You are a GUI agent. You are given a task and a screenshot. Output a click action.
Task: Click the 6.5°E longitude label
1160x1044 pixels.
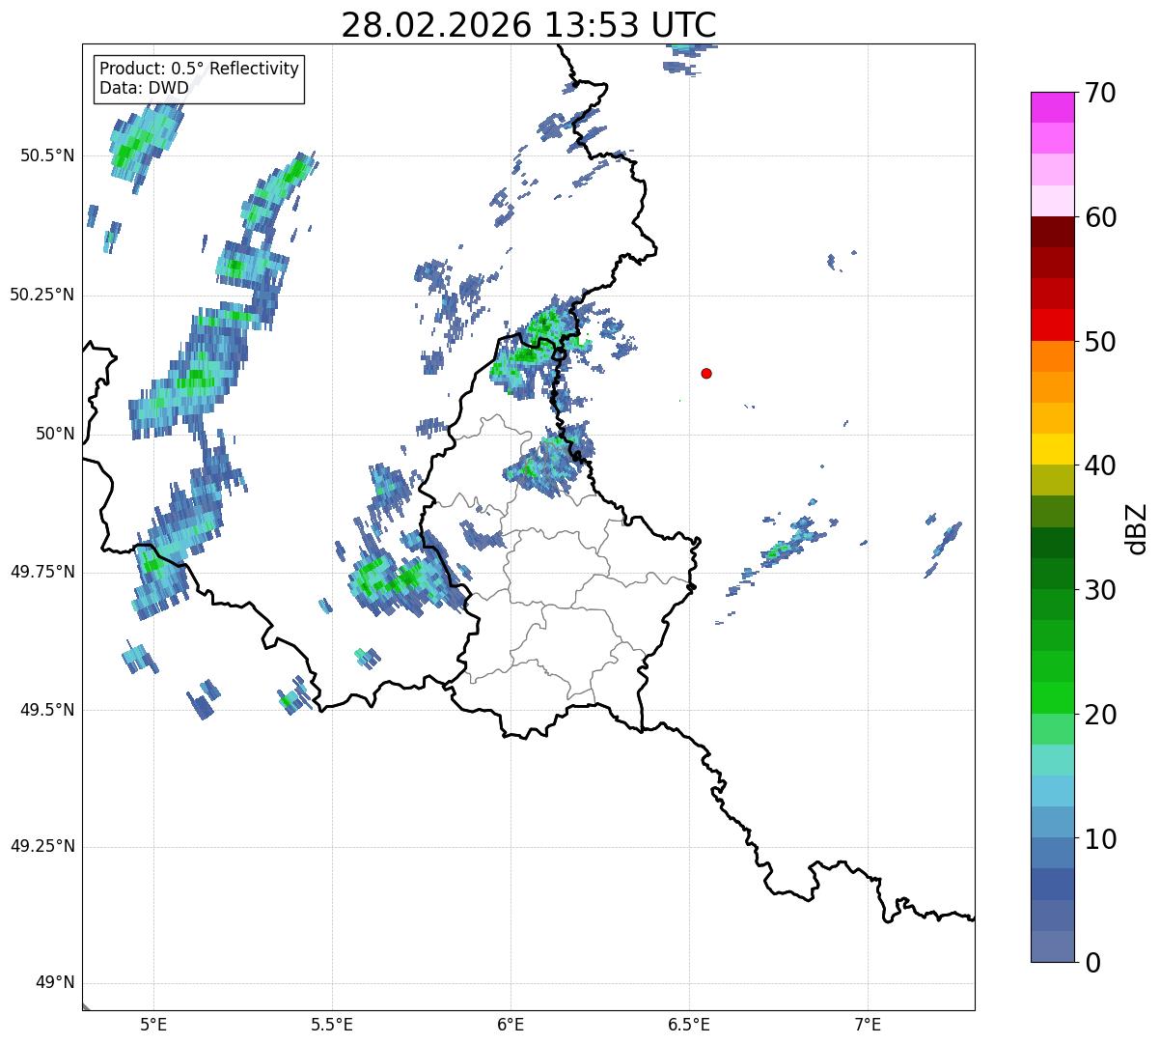[689, 1025]
